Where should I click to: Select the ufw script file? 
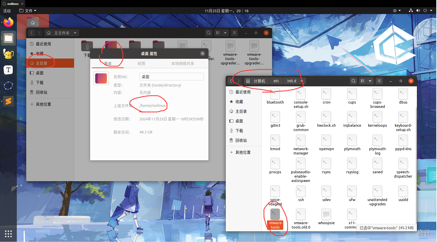[352, 194]
